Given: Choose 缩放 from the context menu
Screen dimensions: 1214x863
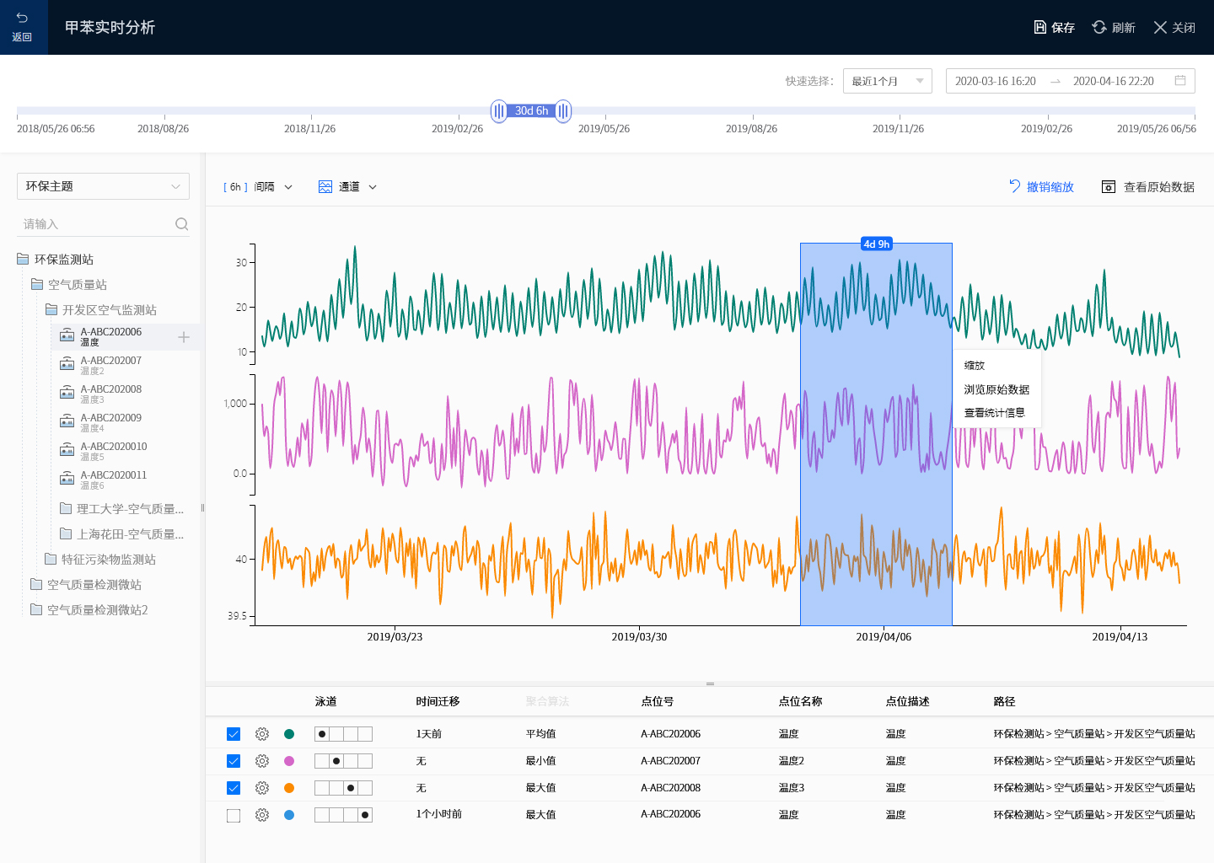Looking at the screenshot, I should (975, 365).
